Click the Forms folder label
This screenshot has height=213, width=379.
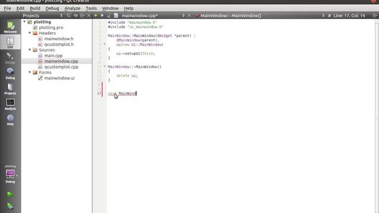tap(45, 72)
